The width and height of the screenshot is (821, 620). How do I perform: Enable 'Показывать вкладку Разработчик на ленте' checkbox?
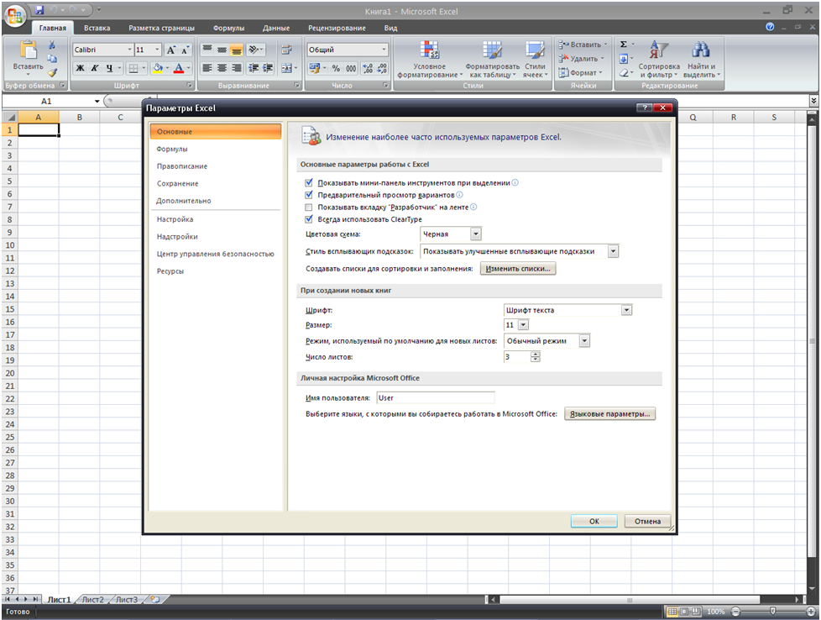click(x=308, y=207)
